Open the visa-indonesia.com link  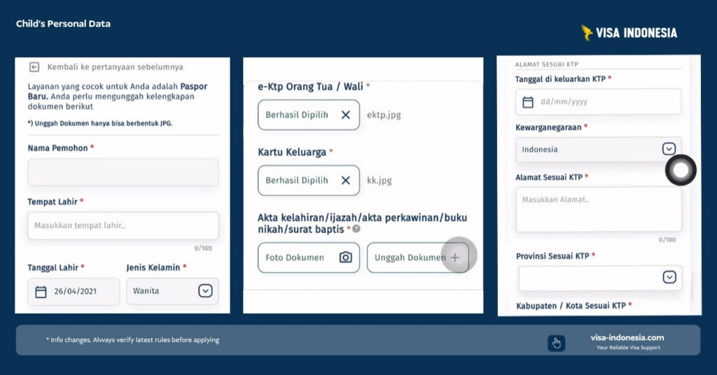[627, 338]
